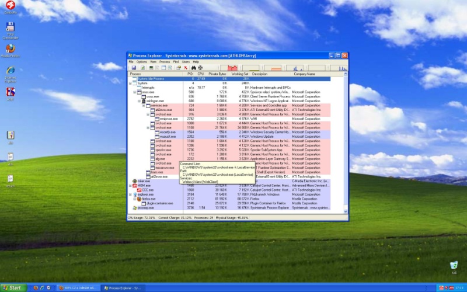Collapse the System process tree node

click(x=131, y=83)
